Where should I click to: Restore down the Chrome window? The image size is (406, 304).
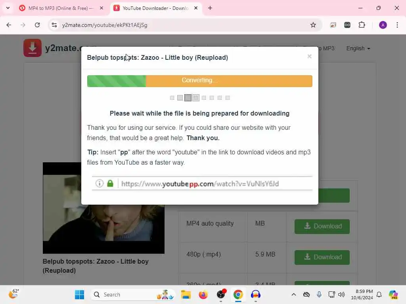[x=379, y=8]
